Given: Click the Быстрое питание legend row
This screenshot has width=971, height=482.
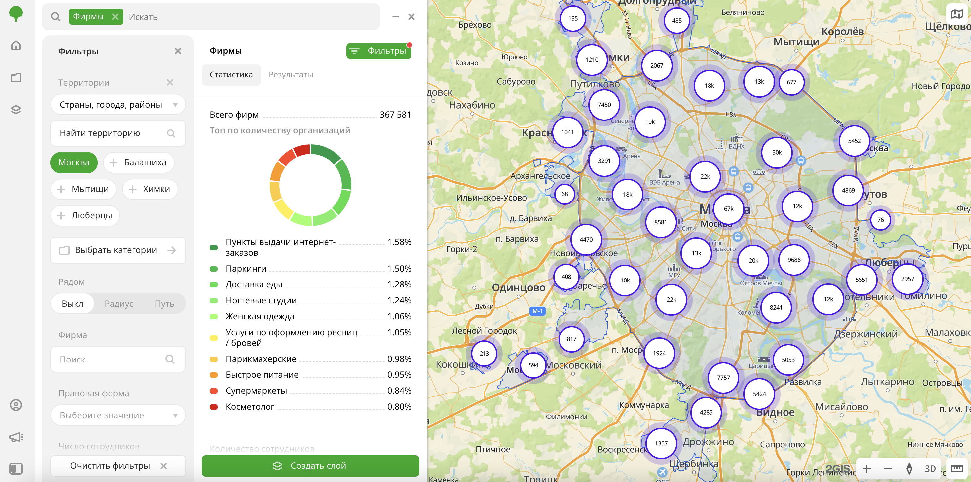Looking at the screenshot, I should click(310, 375).
